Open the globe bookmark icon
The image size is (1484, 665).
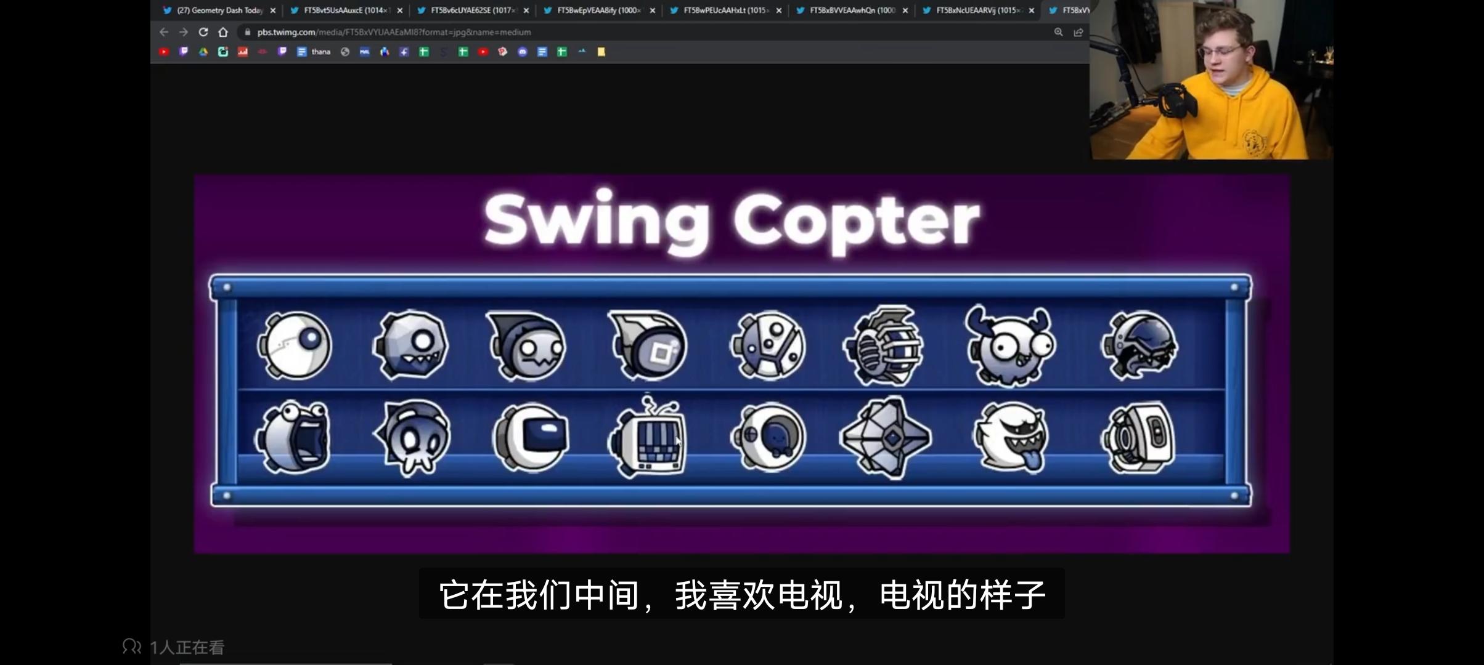pyautogui.click(x=345, y=52)
